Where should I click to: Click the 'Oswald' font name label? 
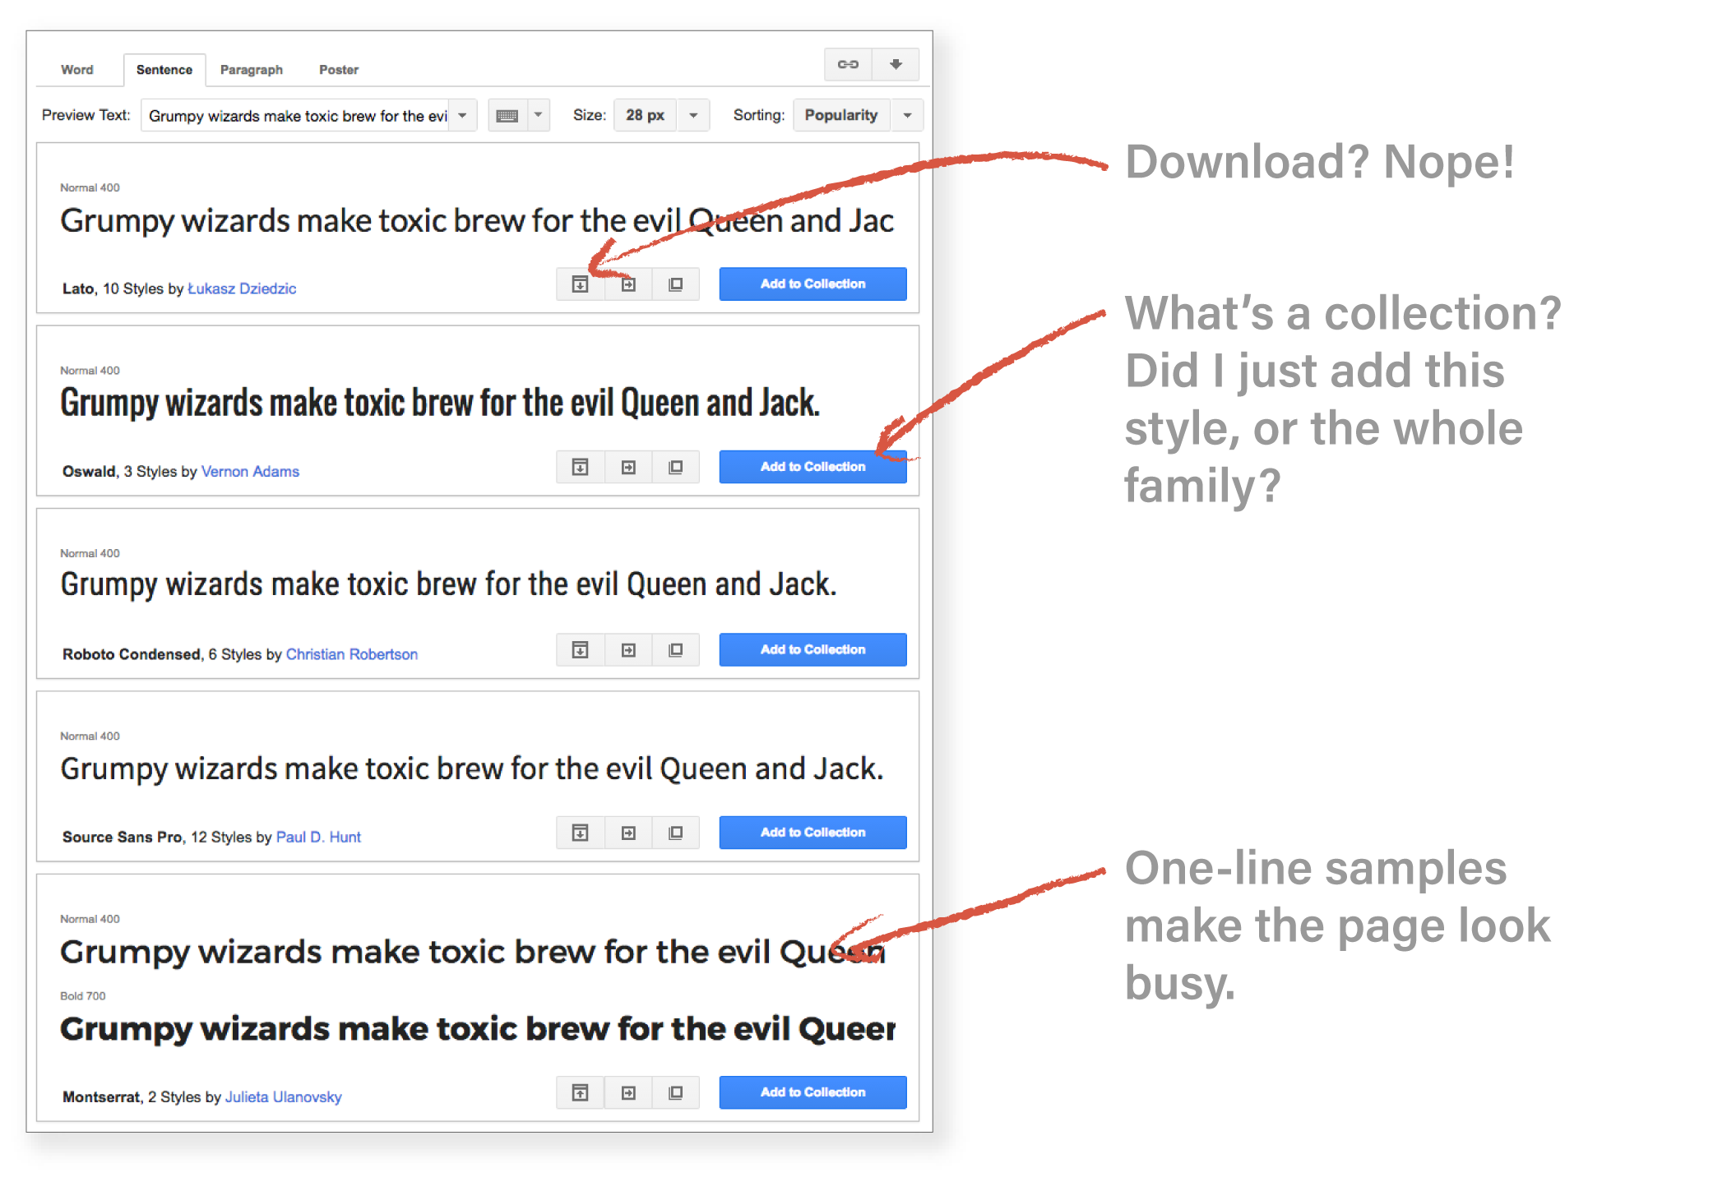tap(89, 472)
